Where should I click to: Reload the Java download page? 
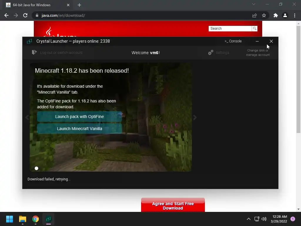[25, 15]
